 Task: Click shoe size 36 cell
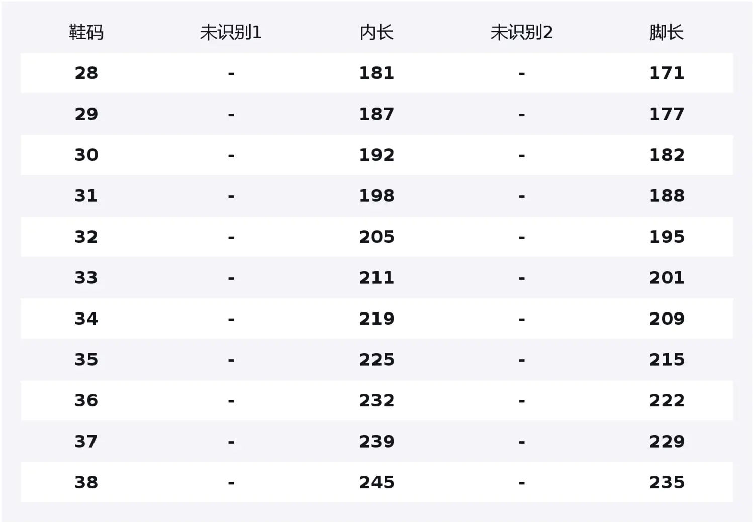pos(86,401)
